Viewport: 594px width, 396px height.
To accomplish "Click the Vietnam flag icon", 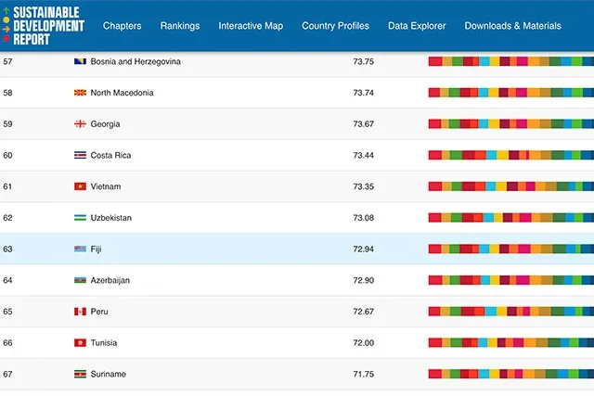I will tap(80, 186).
